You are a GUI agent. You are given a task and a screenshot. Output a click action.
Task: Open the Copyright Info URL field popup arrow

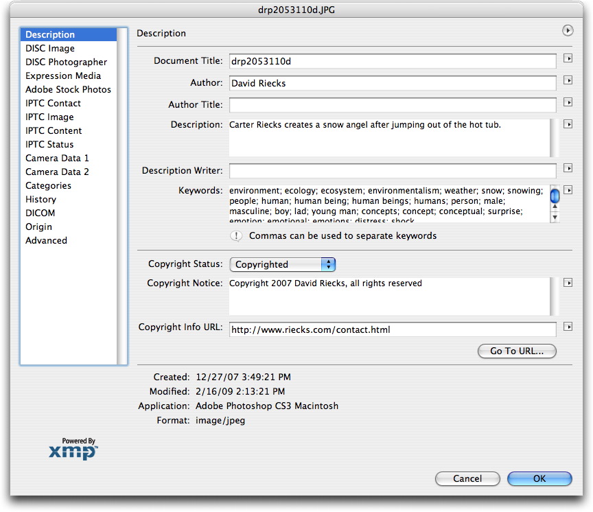[568, 326]
